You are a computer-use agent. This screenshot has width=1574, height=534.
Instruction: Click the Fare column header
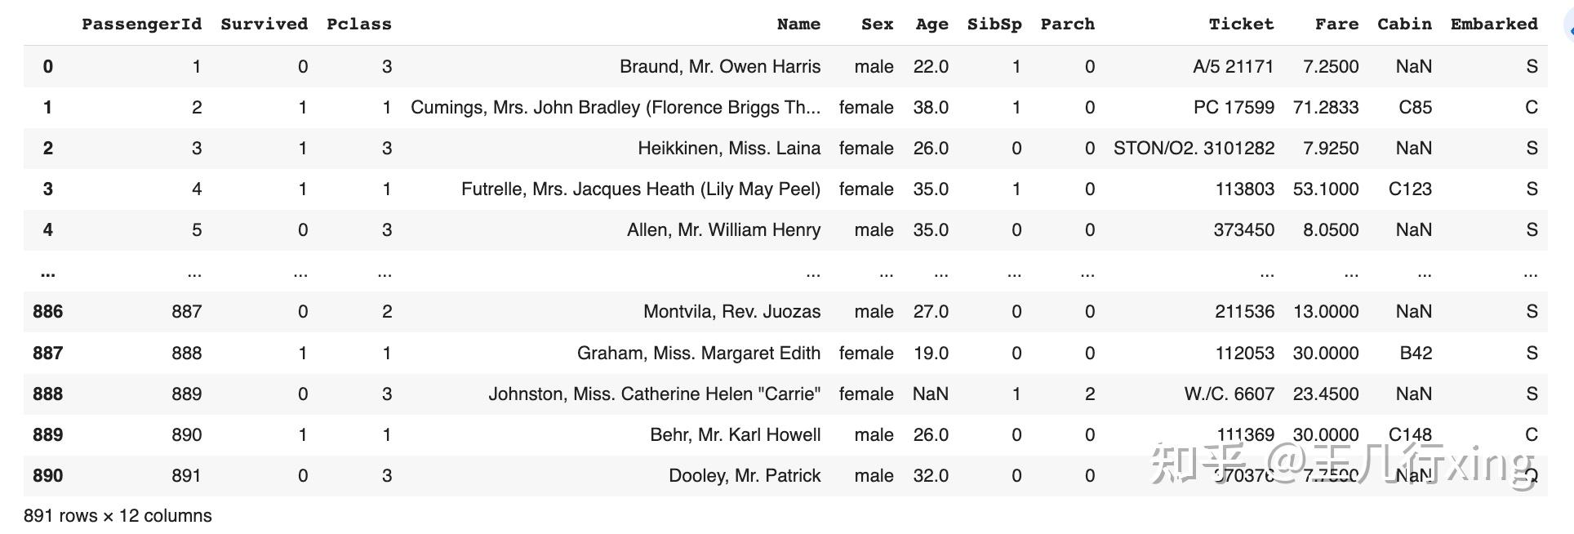click(1336, 24)
